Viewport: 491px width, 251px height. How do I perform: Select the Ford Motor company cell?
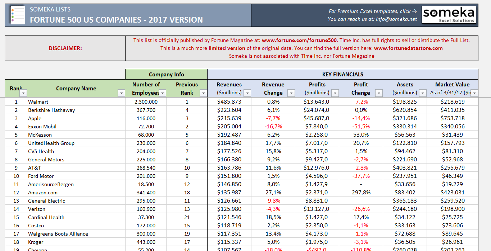pyautogui.click(x=76, y=176)
